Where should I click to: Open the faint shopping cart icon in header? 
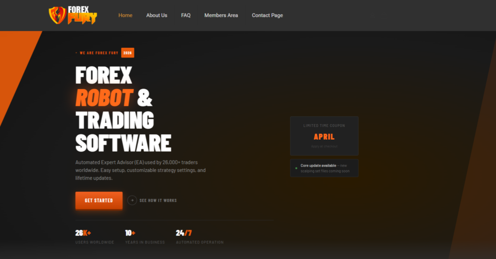pyautogui.click(x=384, y=15)
